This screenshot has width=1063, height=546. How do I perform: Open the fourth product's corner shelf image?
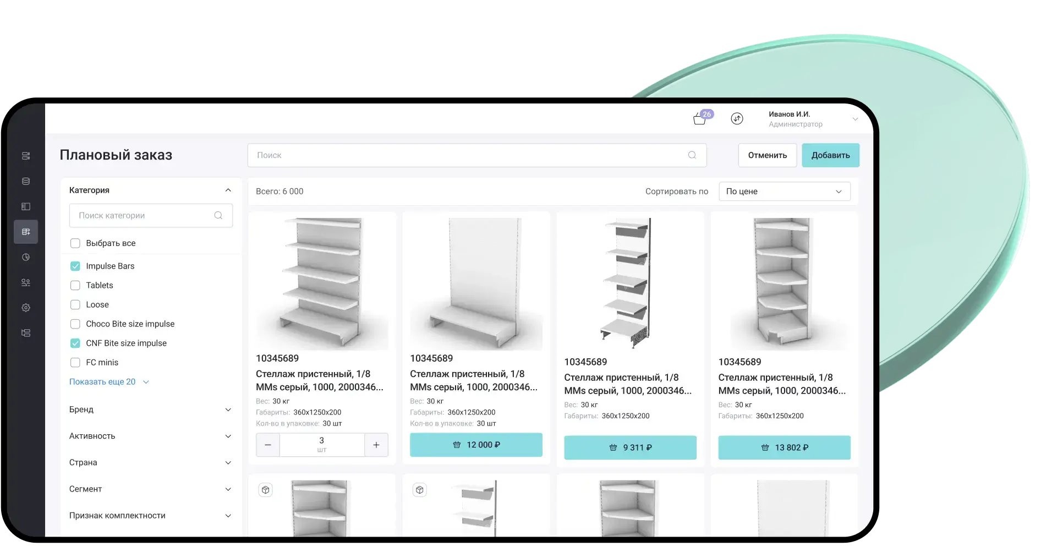click(784, 284)
